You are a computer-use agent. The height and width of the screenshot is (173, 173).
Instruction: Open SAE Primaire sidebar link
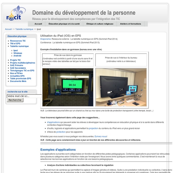(x=17, y=65)
